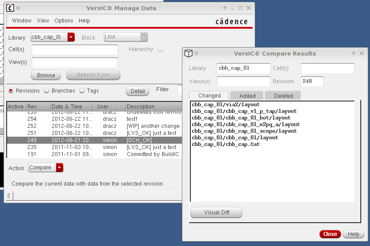Open the Library dropdown cbb_cap_01
Screen dimensions: 370x246
[71, 37]
